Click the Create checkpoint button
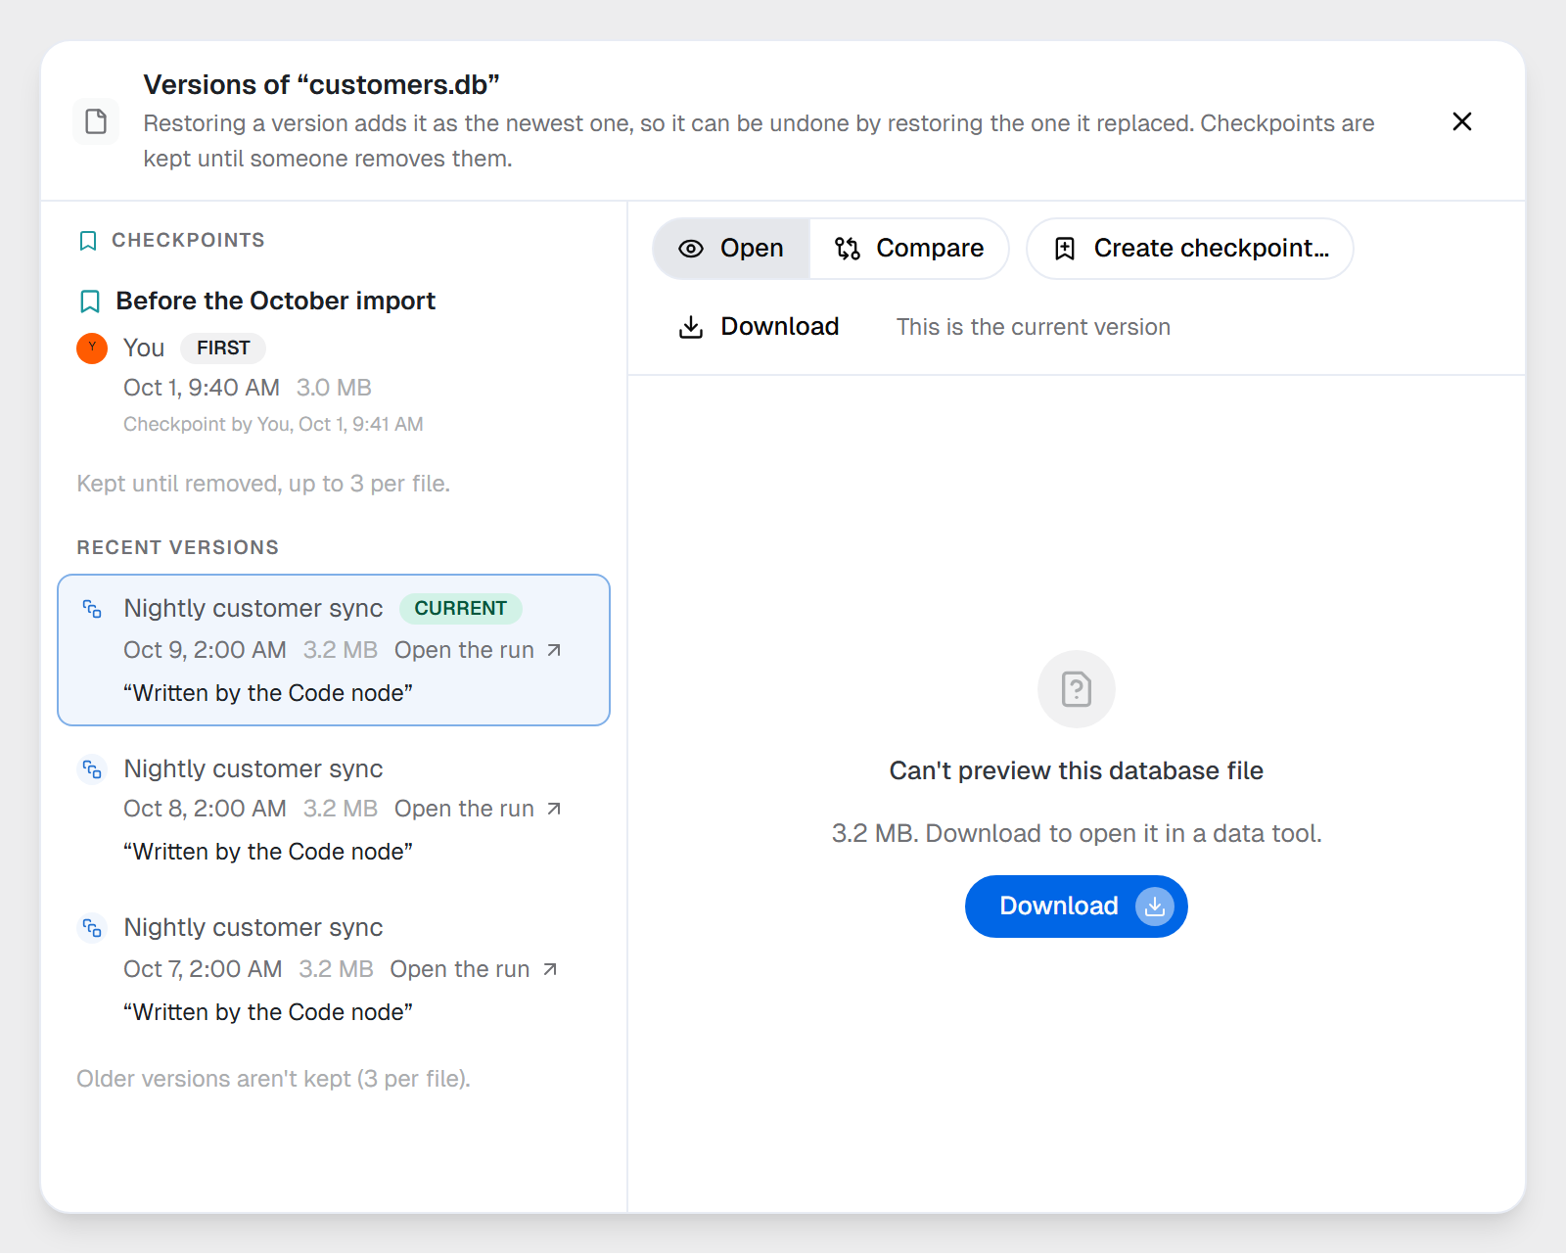This screenshot has width=1566, height=1255. pos(1190,249)
